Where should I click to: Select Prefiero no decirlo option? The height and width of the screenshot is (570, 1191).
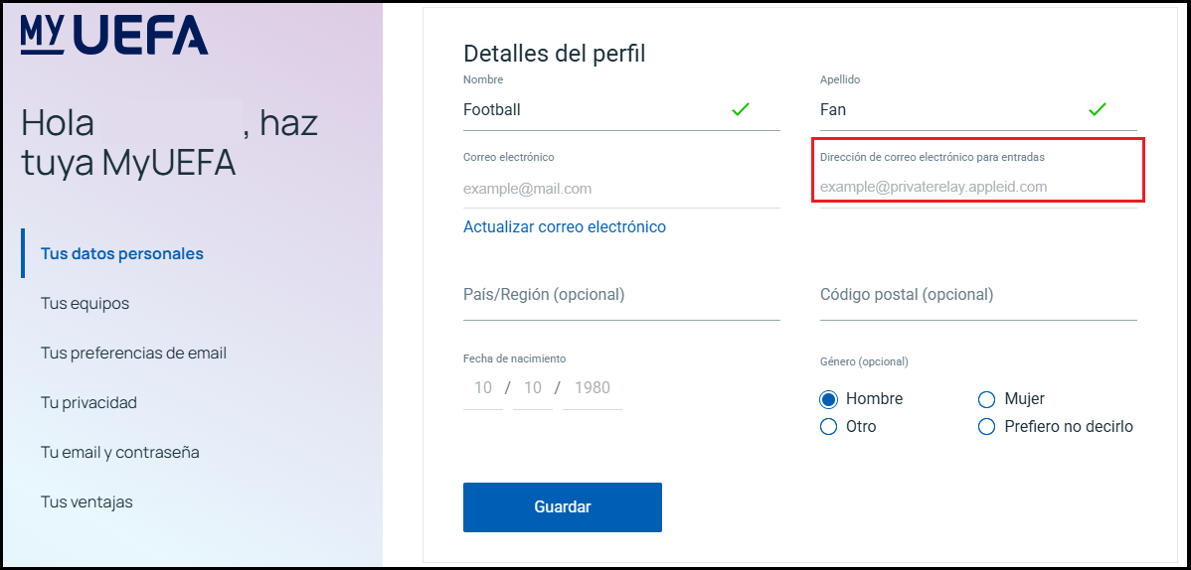point(987,427)
